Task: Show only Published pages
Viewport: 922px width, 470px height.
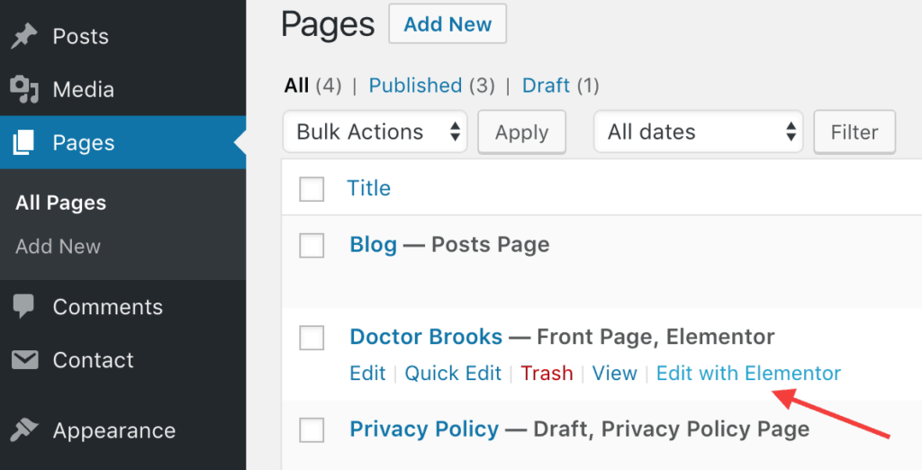Action: click(415, 86)
